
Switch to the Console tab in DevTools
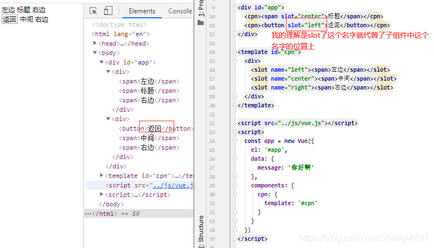pyautogui.click(x=180, y=11)
